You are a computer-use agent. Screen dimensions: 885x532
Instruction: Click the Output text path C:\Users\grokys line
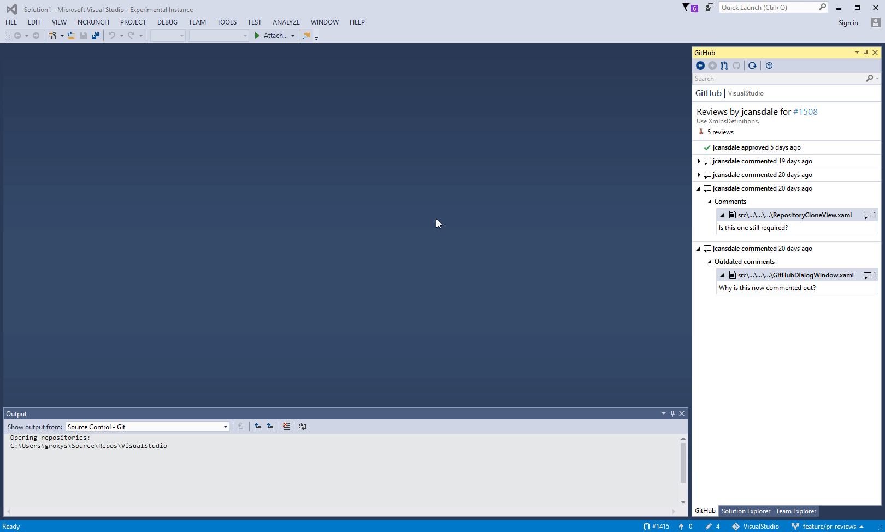[x=88, y=446]
